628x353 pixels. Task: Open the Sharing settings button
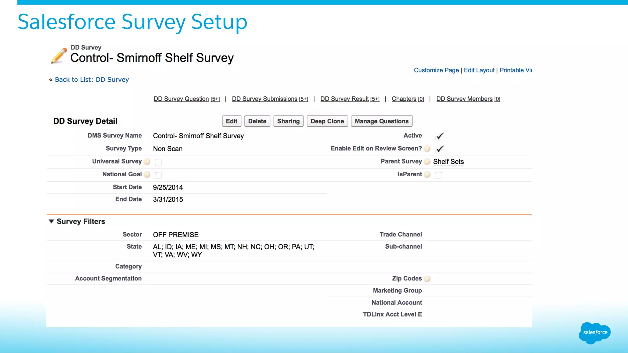click(288, 121)
